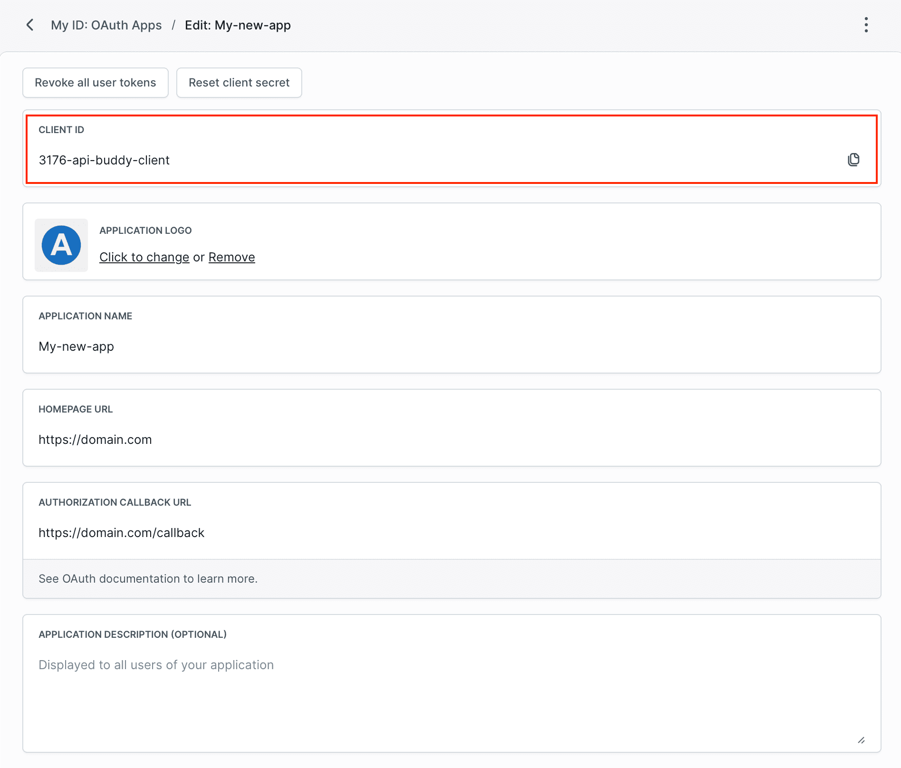Click the https://domain.com homepage value
This screenshot has width=901, height=768.
click(x=95, y=439)
